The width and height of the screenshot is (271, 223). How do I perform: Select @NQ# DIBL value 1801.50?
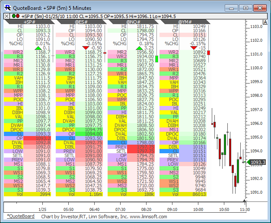(141, 138)
